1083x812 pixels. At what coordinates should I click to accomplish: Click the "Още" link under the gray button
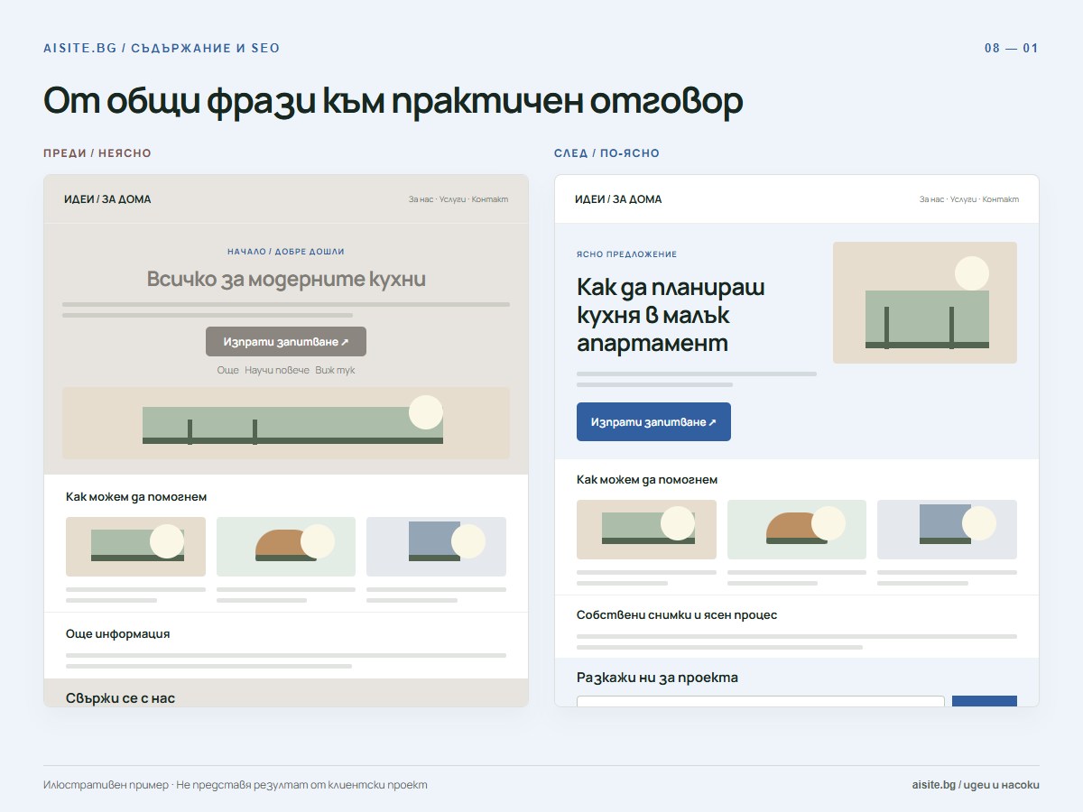click(227, 371)
